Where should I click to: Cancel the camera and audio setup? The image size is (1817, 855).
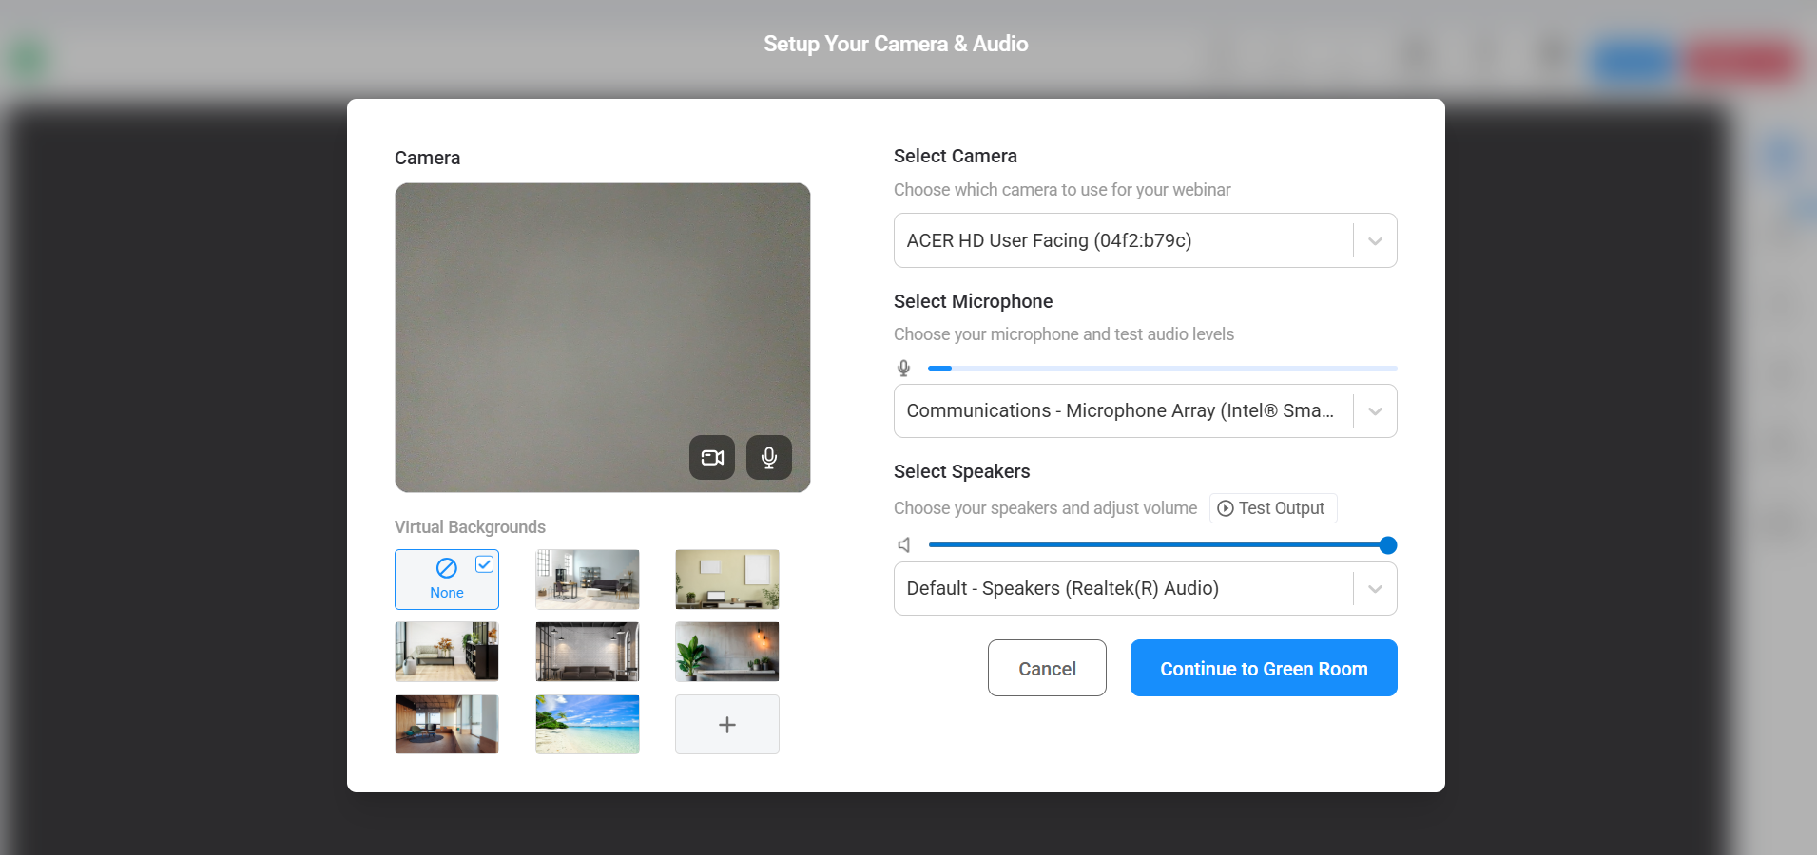click(x=1047, y=668)
